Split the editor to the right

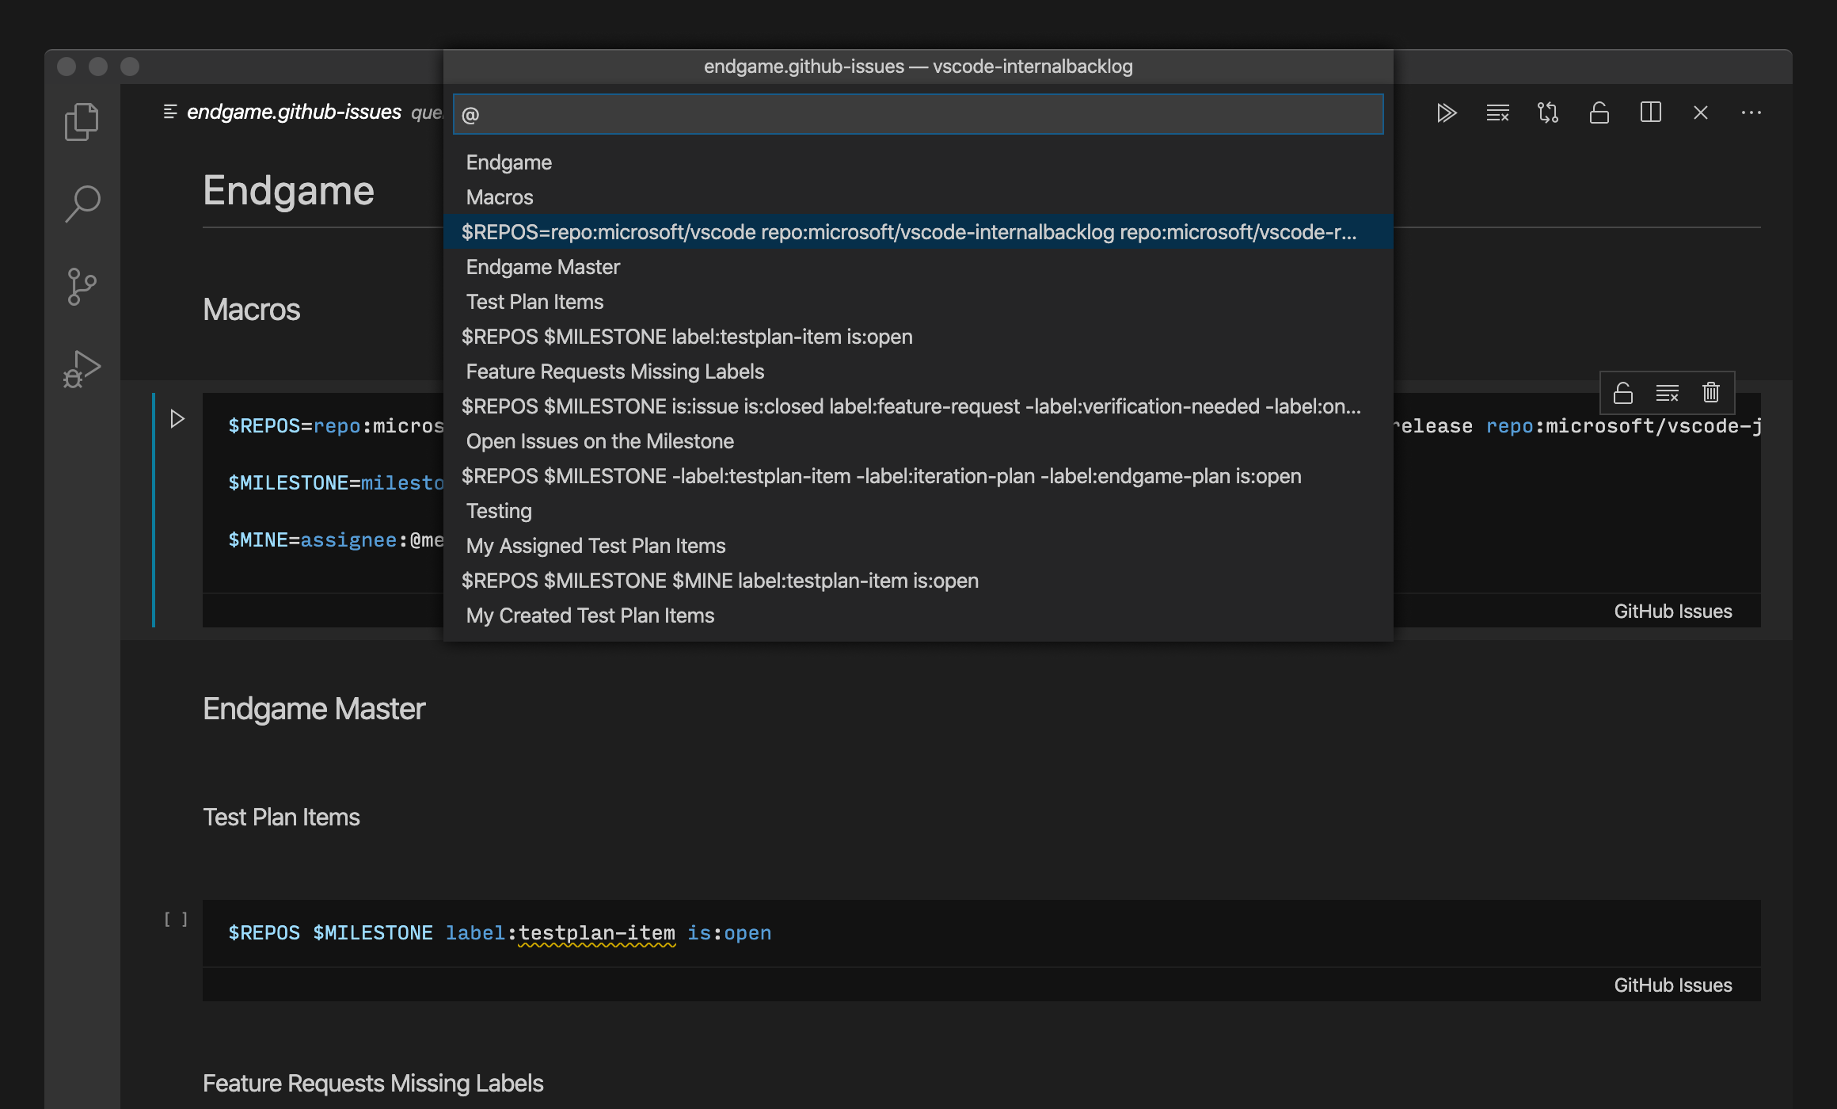point(1650,113)
